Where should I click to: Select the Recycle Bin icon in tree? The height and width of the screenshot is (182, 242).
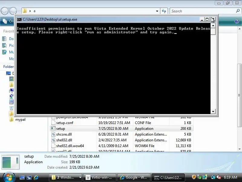(x=11, y=108)
